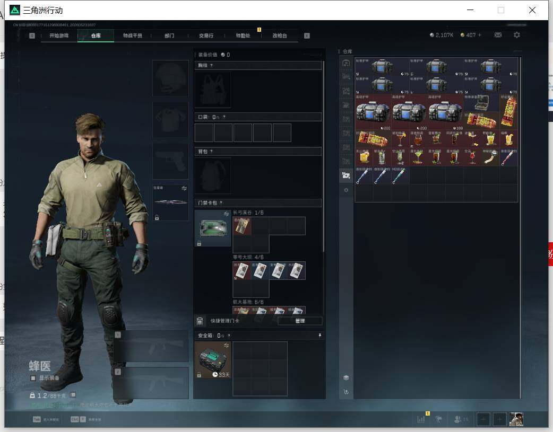553x432 pixels.
Task: Select the green M2 syringe in warehouse
Action: click(400, 175)
